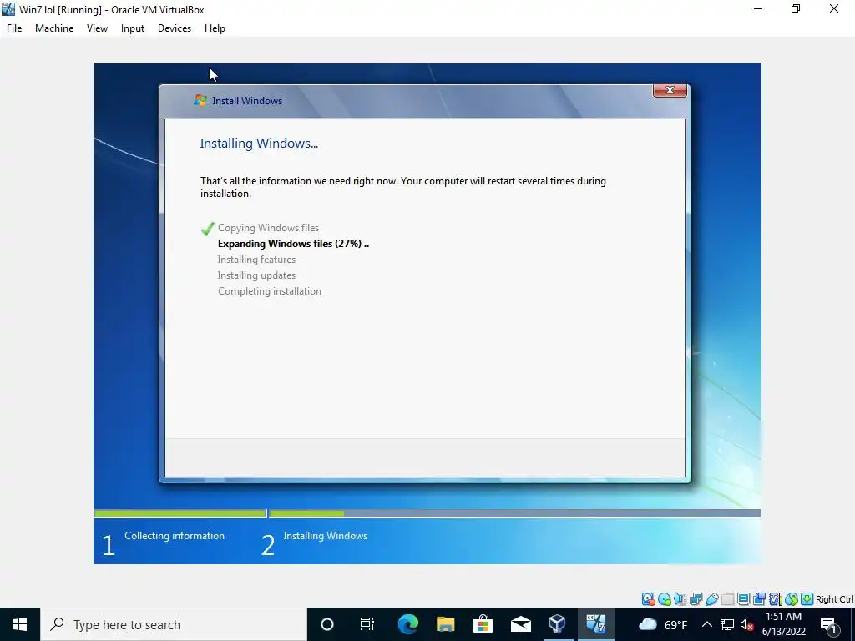Click the shared folders status icon

tap(727, 599)
